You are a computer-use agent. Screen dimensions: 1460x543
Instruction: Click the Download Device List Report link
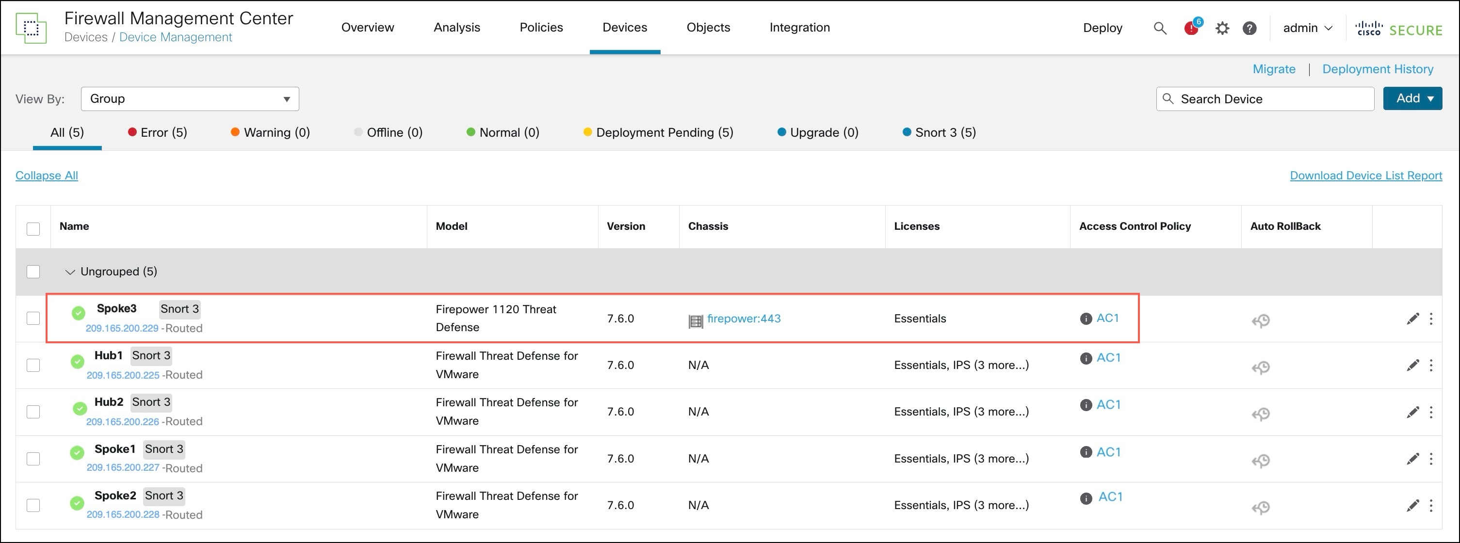tap(1365, 175)
